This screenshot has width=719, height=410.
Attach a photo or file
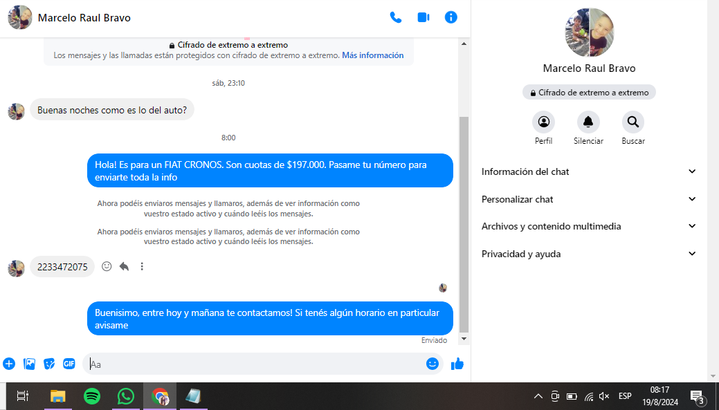coord(29,364)
